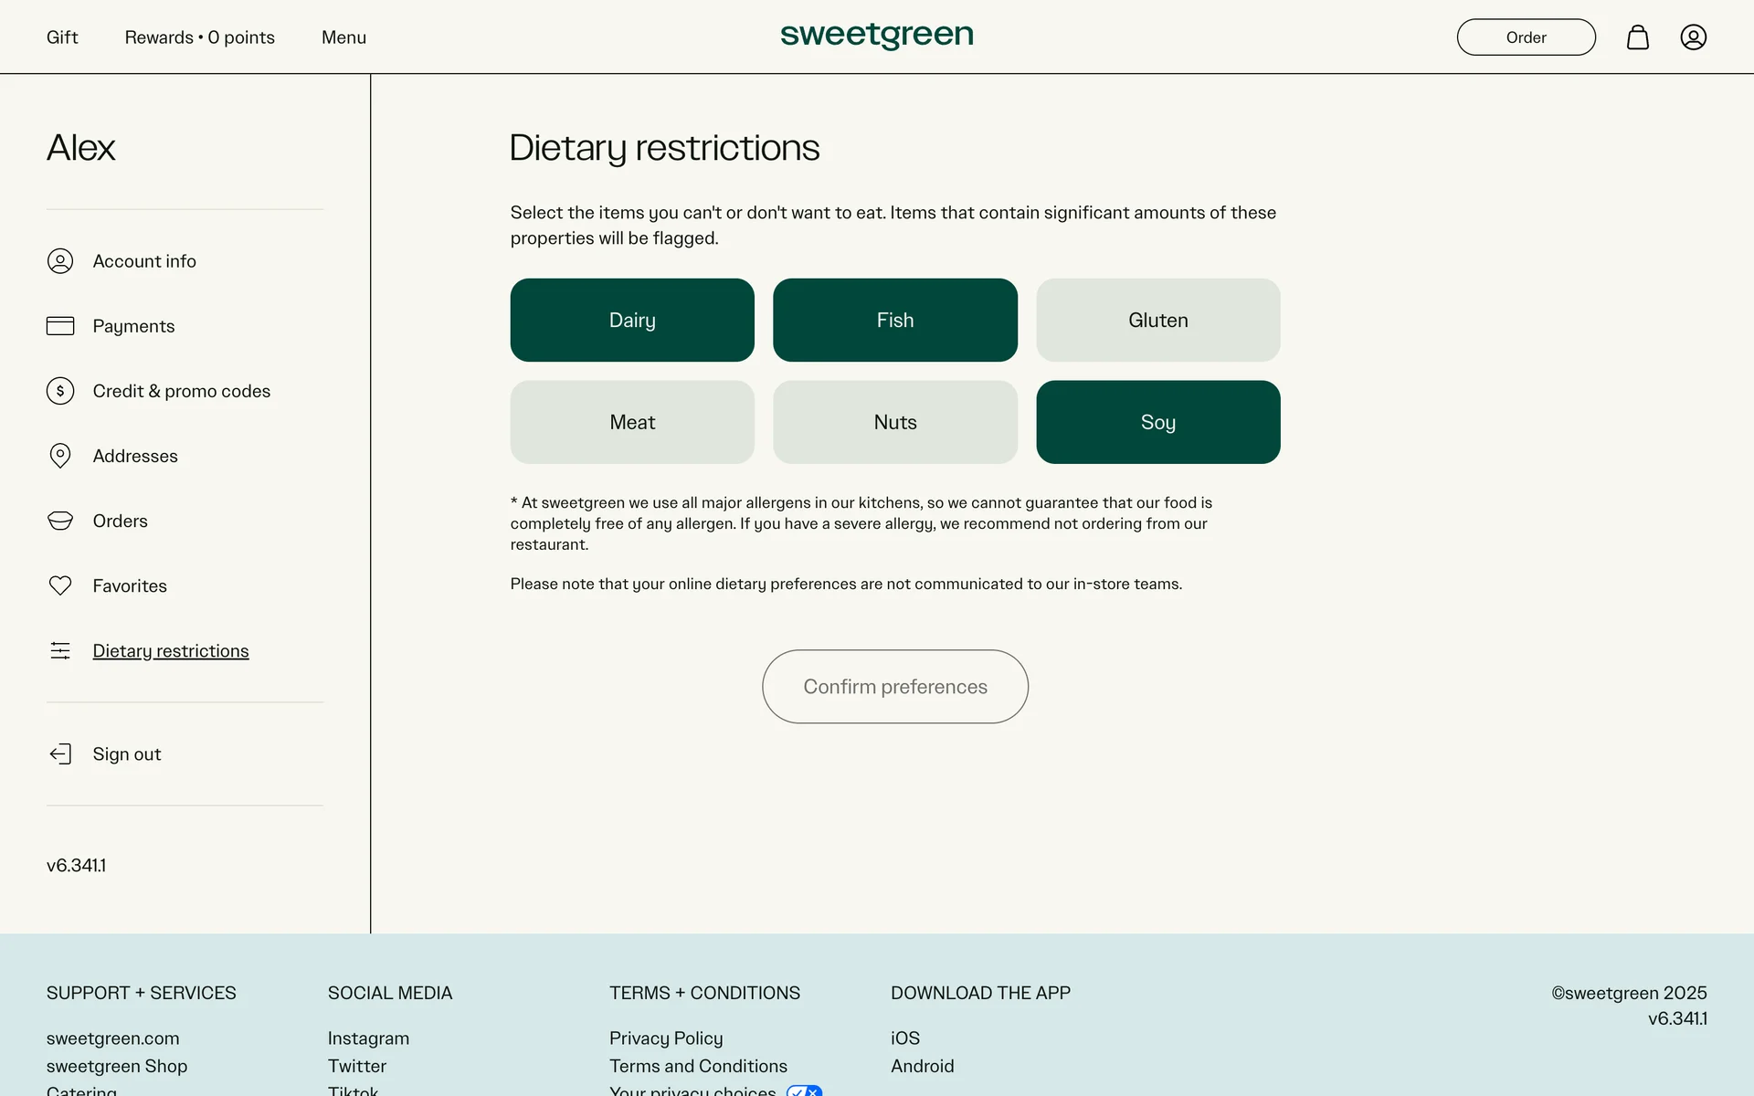This screenshot has width=1754, height=1096.
Task: Click the Account info person icon
Action: point(60,261)
